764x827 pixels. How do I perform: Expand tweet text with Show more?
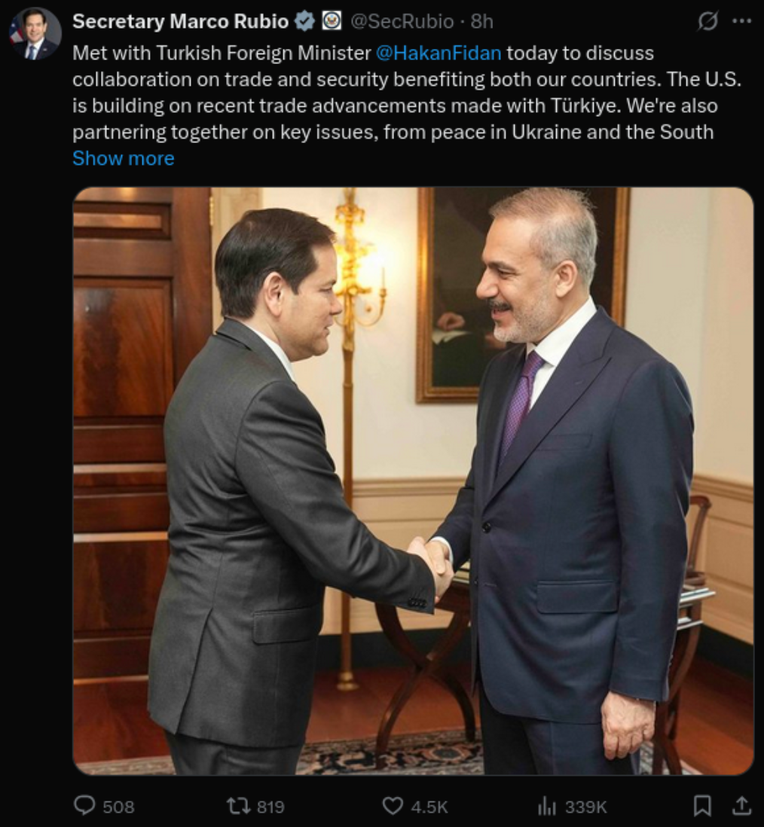point(123,158)
